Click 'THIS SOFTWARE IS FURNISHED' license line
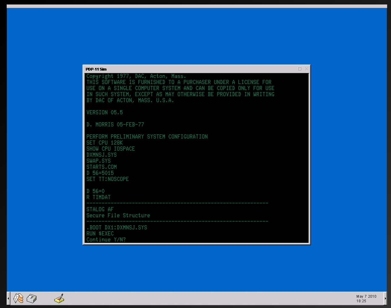 pos(179,82)
